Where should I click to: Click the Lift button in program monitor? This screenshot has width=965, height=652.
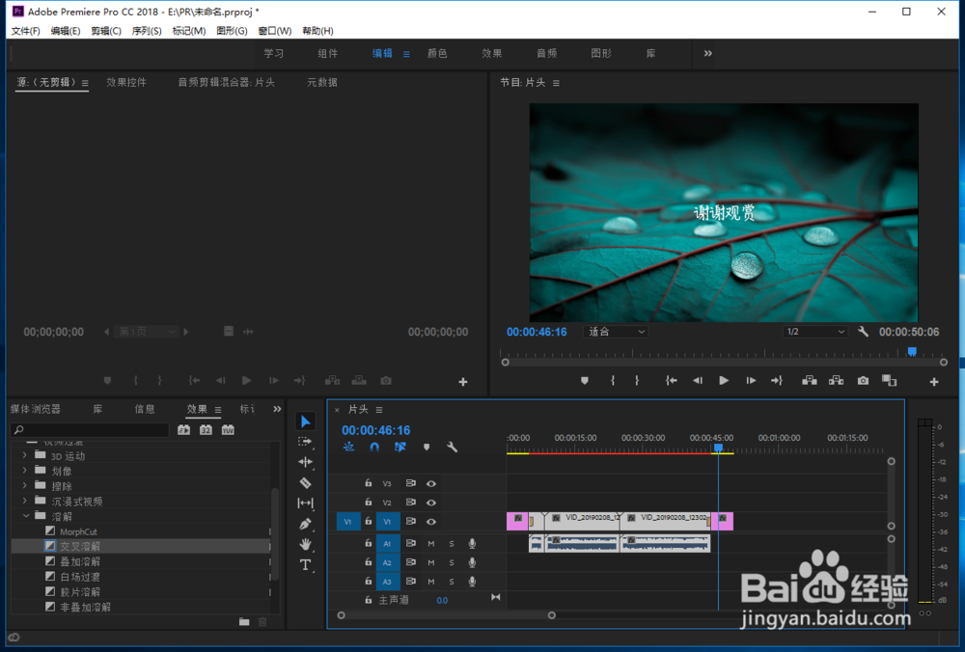coord(810,381)
